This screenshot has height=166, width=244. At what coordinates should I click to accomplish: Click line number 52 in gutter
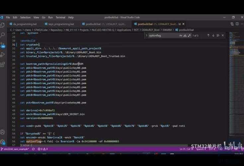click(14, 126)
